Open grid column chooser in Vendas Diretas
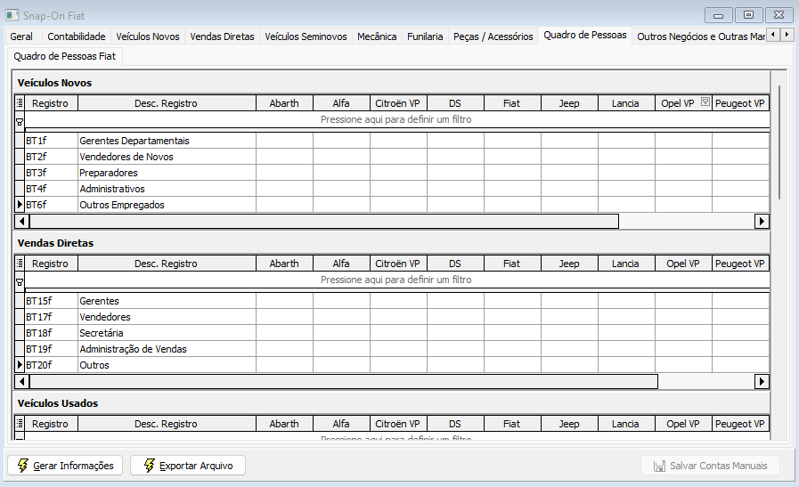The width and height of the screenshot is (799, 487). (20, 264)
